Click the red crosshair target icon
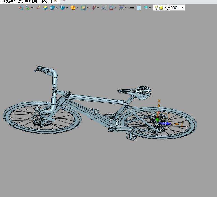217x197 pixels. (94, 8)
